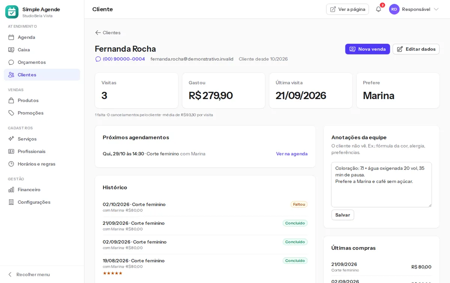Open Serviços via its sparkle icon
The height and width of the screenshot is (283, 450).
11,139
